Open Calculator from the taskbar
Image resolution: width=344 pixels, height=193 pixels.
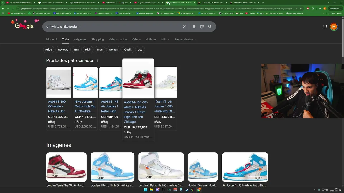(x=181, y=190)
